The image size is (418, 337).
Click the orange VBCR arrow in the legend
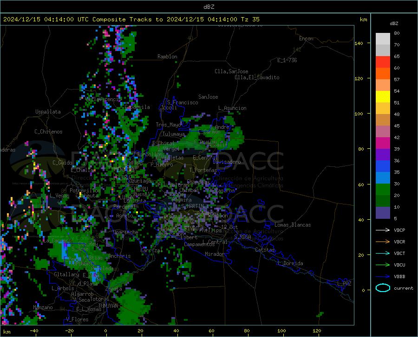pyautogui.click(x=383, y=242)
